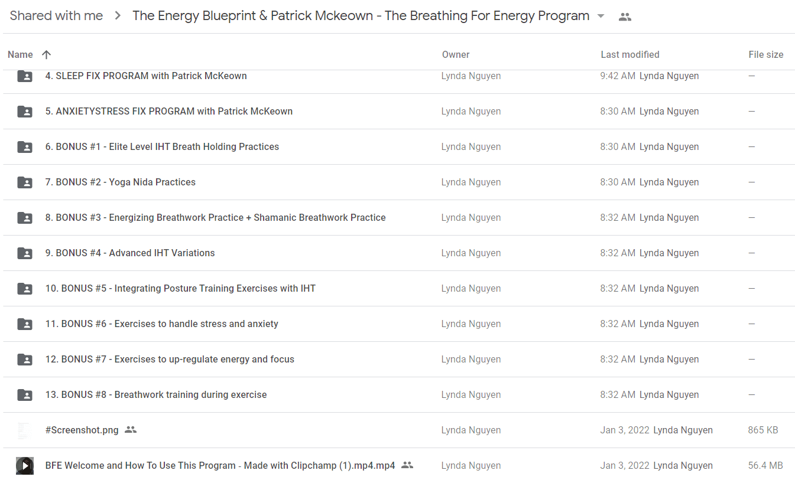Image resolution: width=795 pixels, height=480 pixels.
Task: Select BFE Welcome and How To Use This Program file
Action: 220,465
